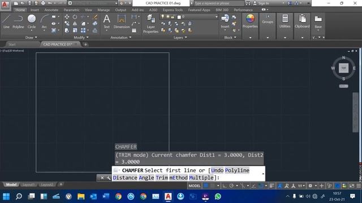
Task: Toggle grid display in status bar
Action: click(206, 186)
